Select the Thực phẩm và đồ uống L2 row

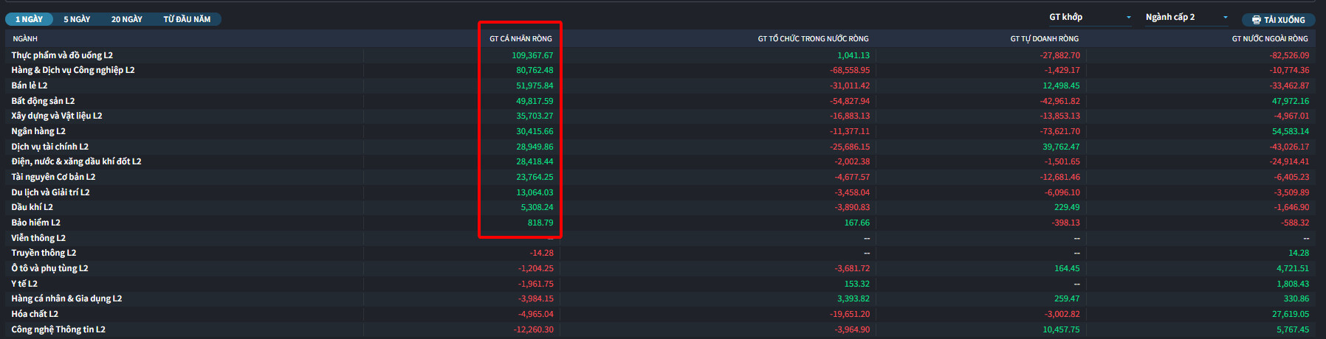point(62,55)
